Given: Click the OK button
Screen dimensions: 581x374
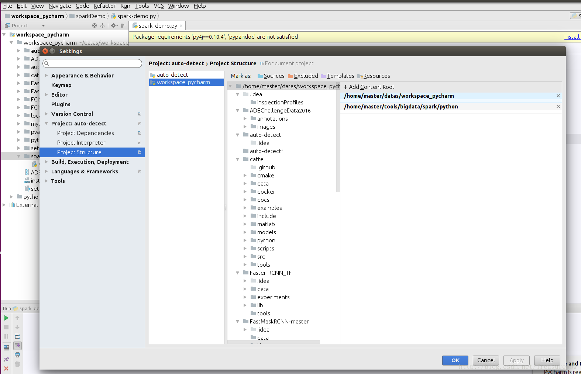Looking at the screenshot, I should point(455,360).
